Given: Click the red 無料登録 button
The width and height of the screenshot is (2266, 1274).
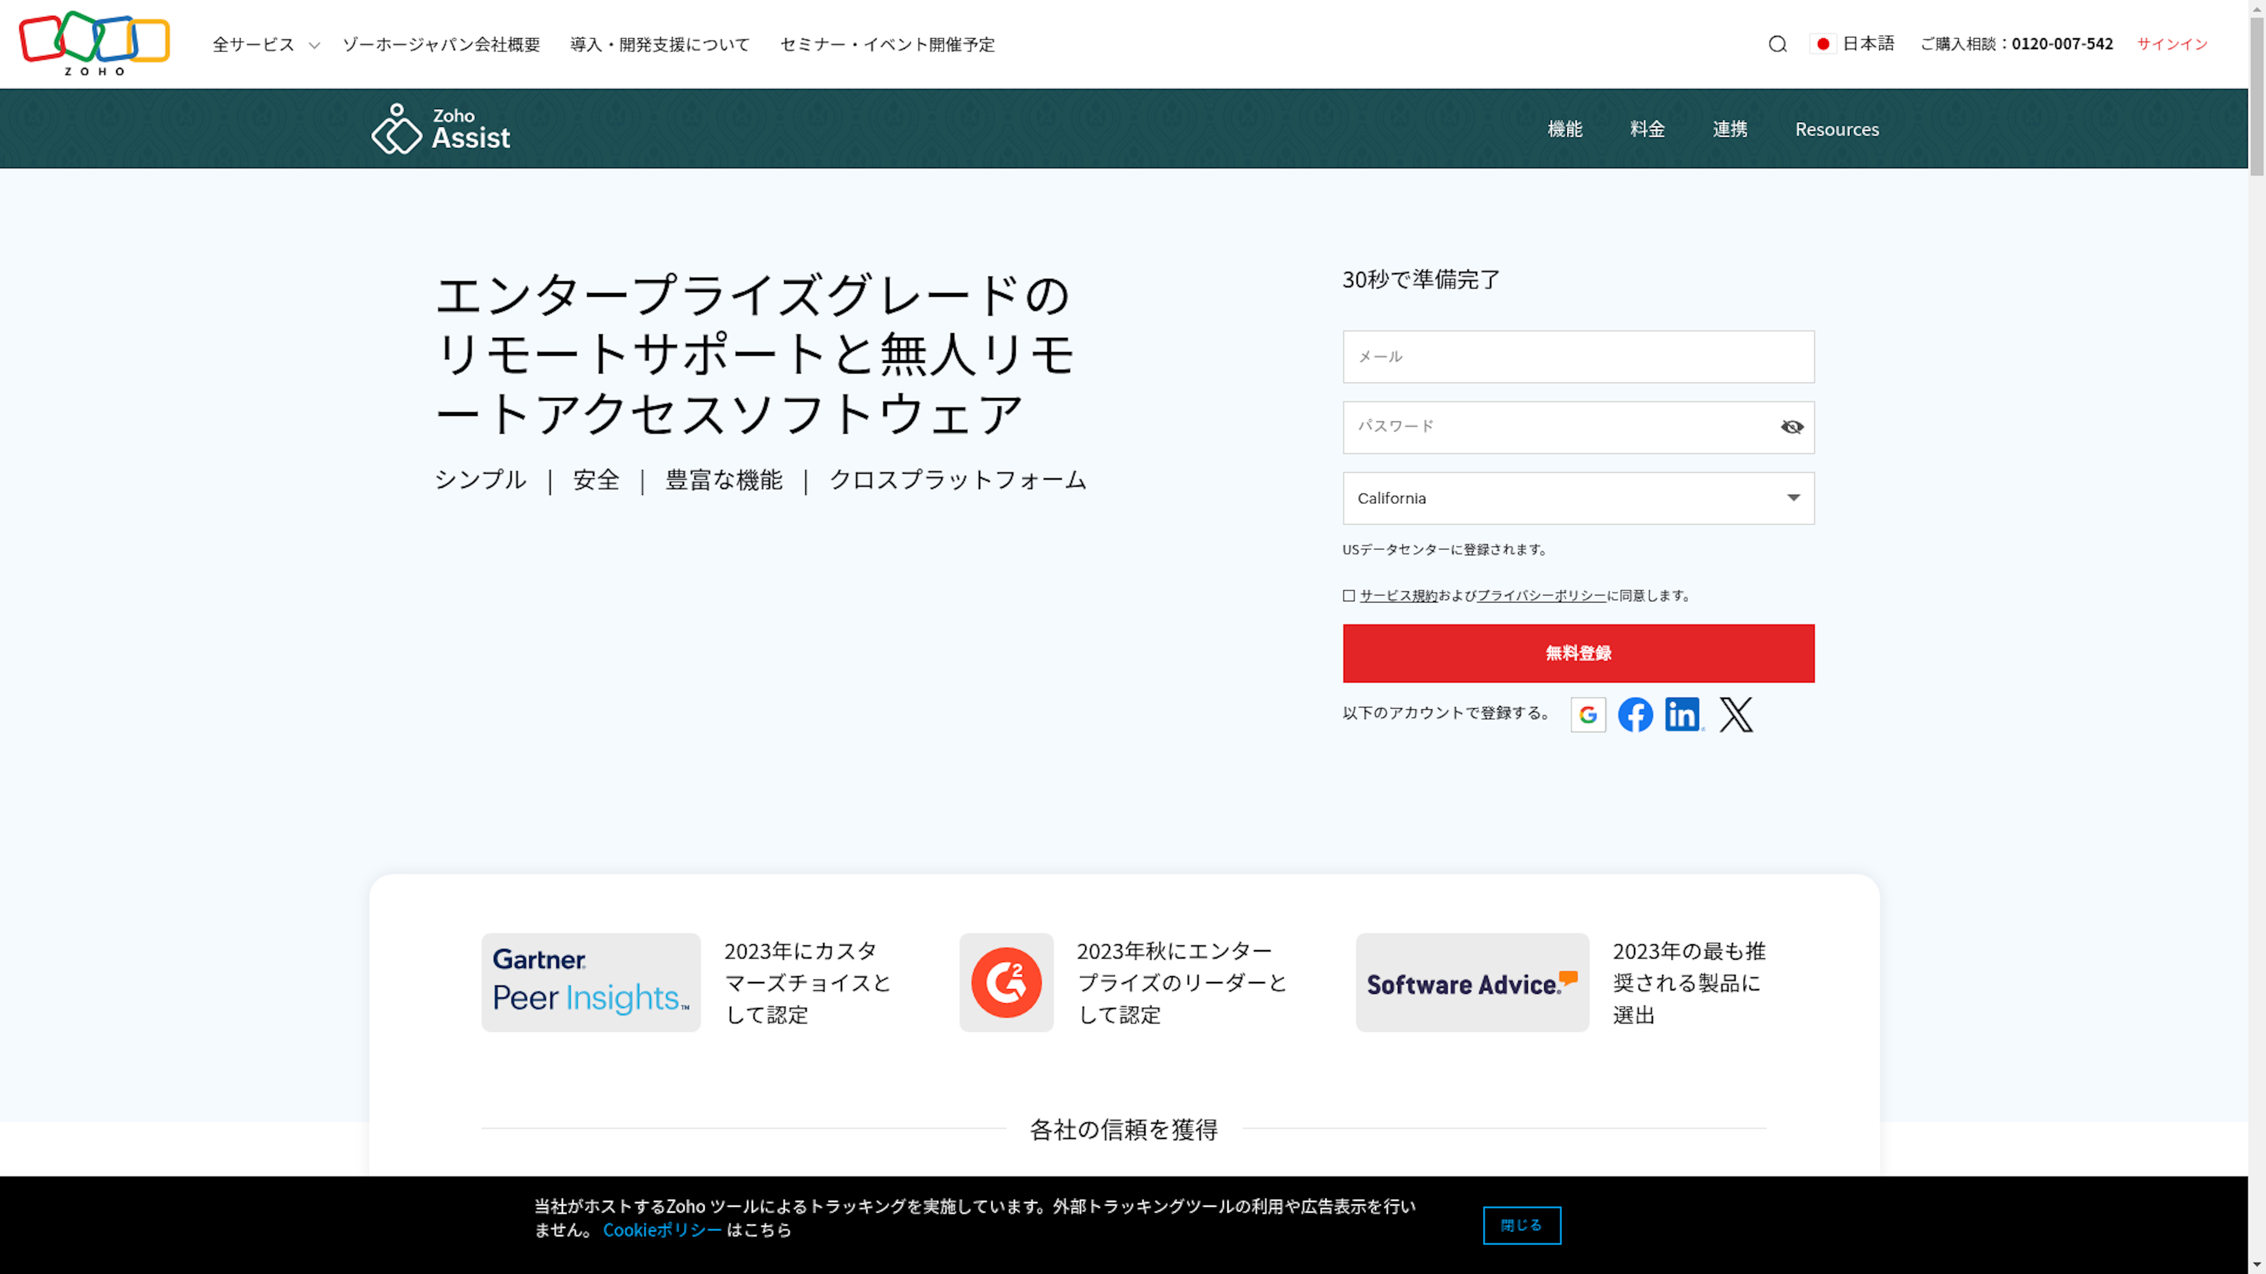Looking at the screenshot, I should [x=1578, y=654].
